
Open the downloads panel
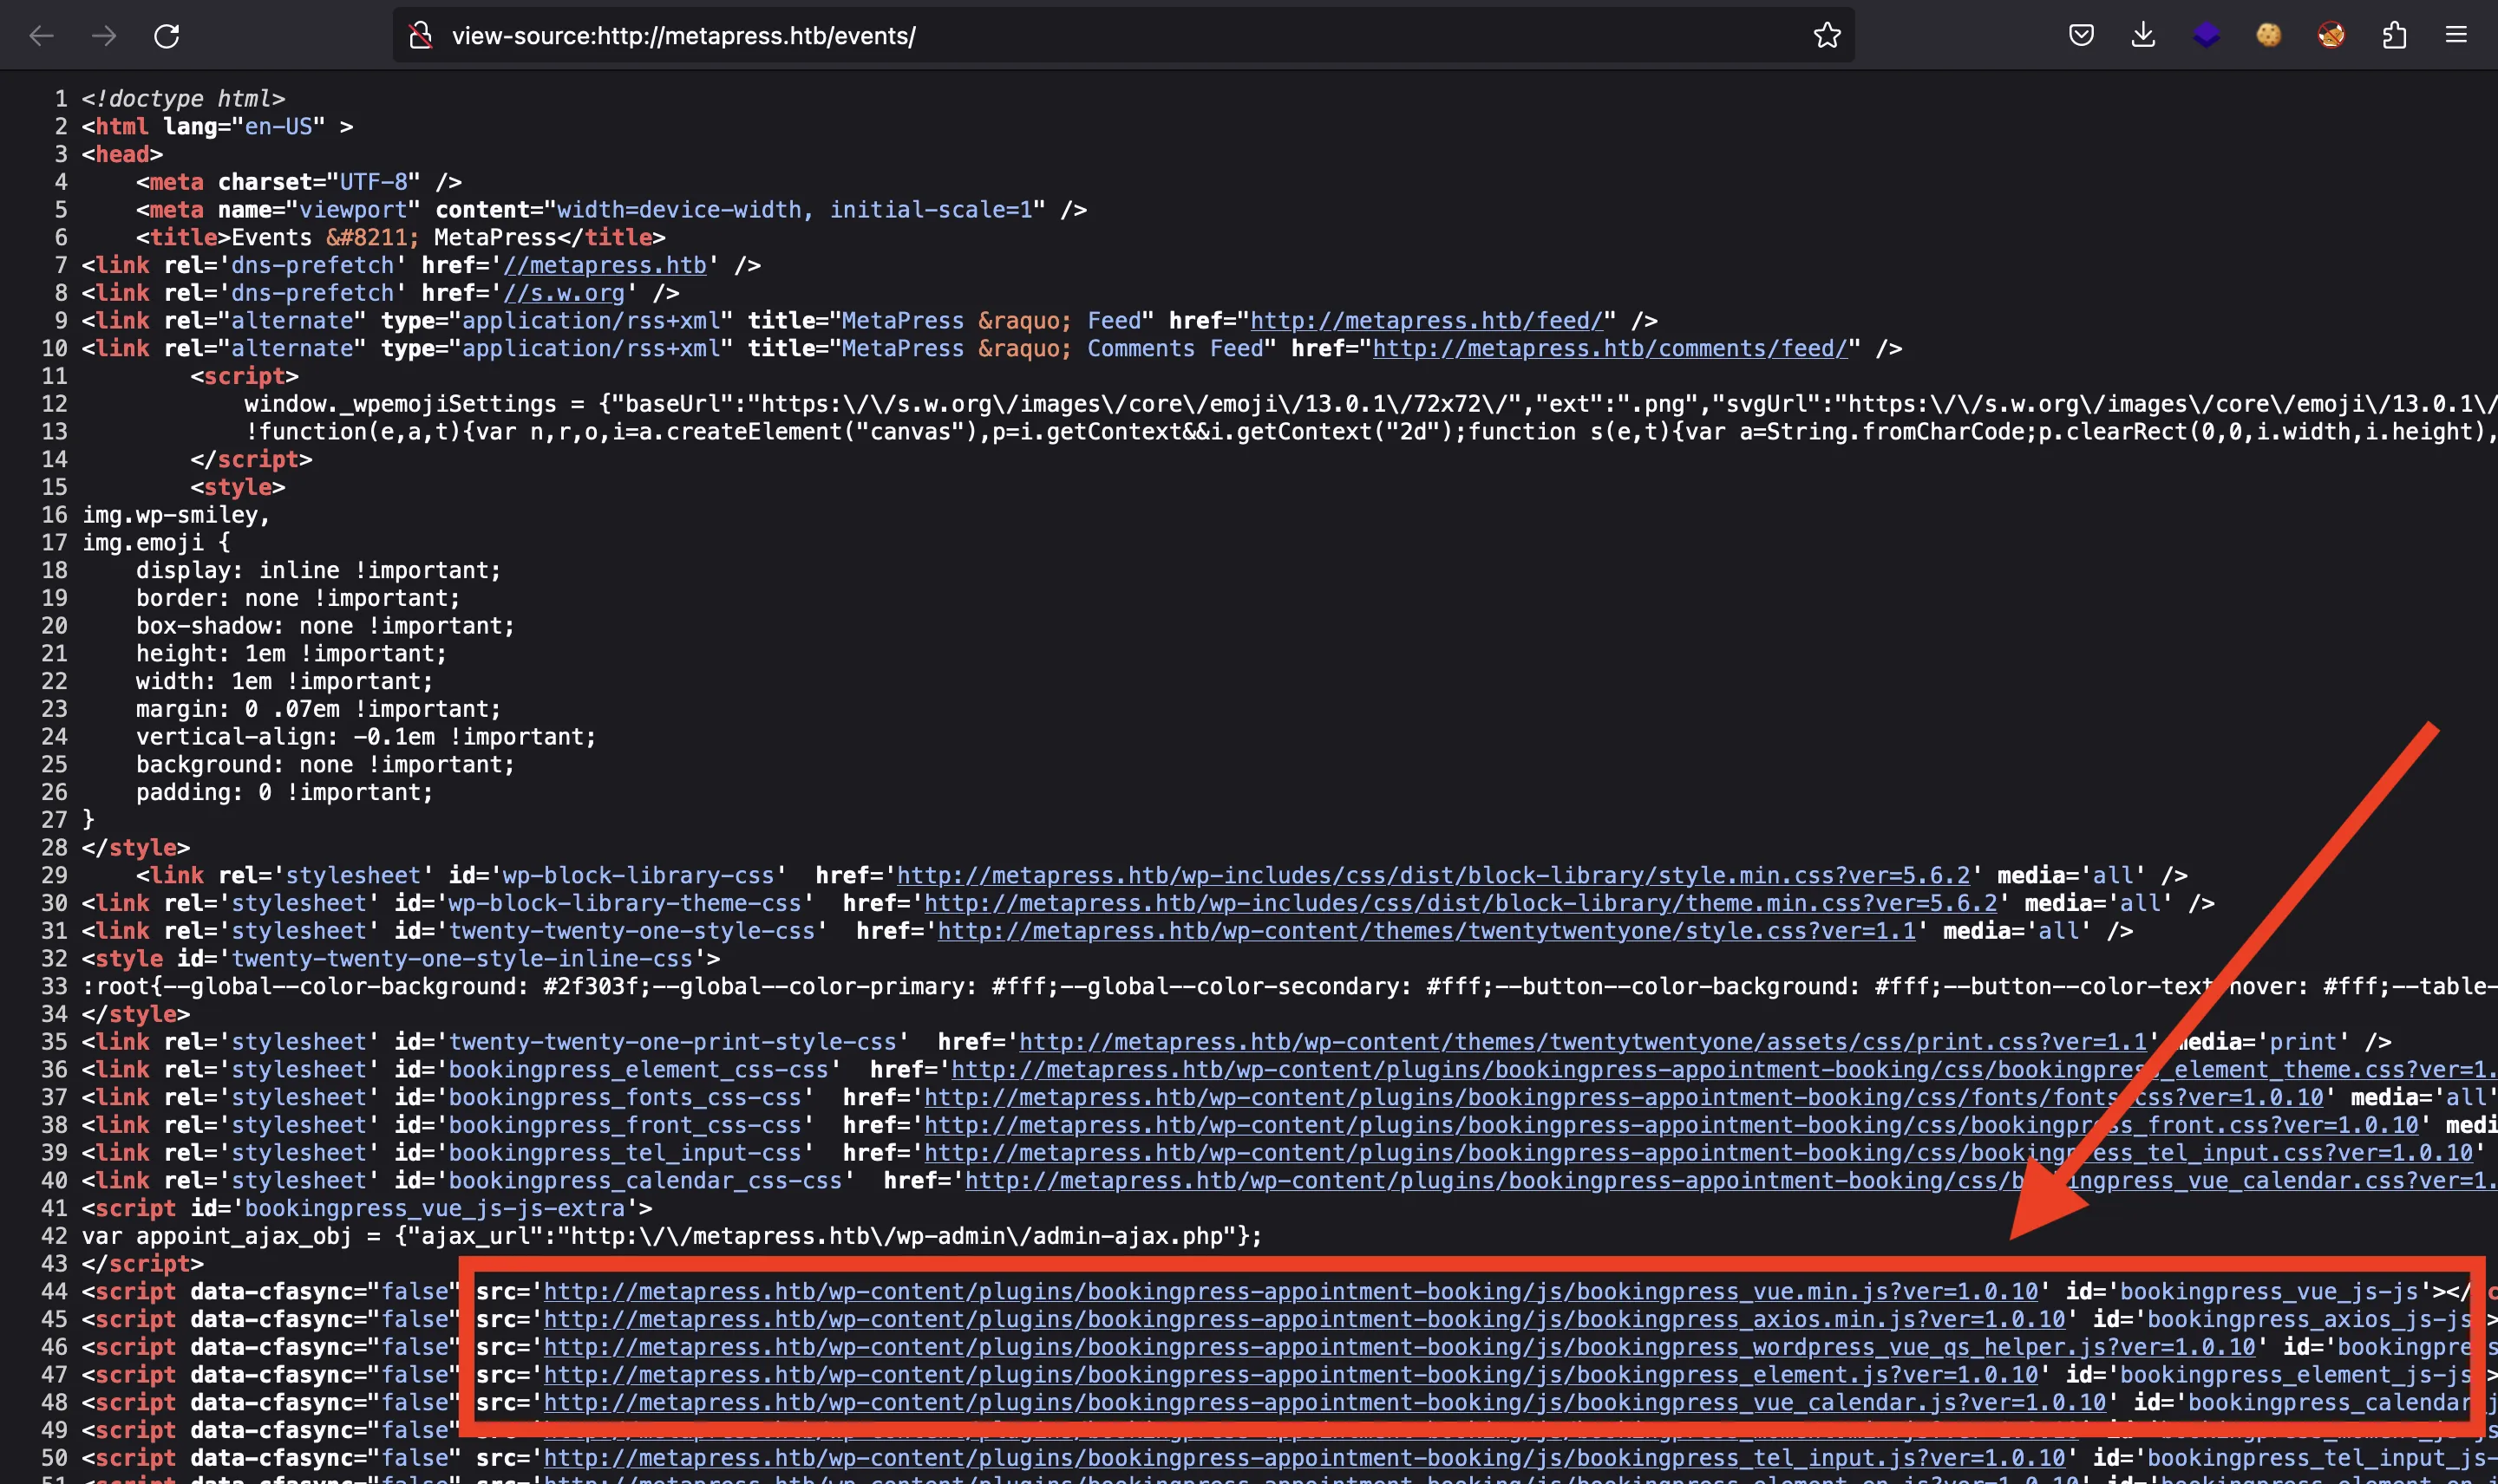(2143, 36)
